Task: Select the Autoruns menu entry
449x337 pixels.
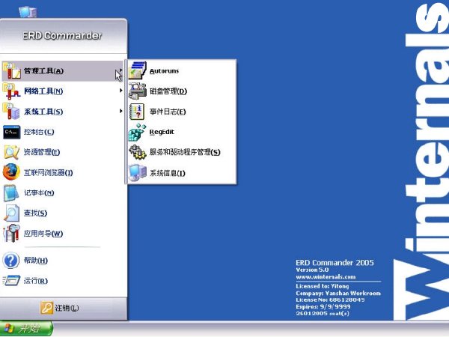Action: [182, 70]
